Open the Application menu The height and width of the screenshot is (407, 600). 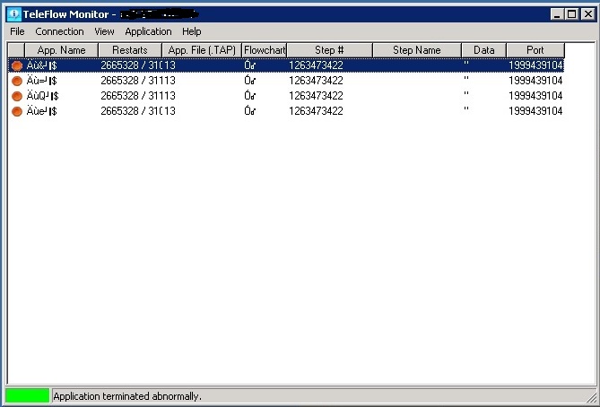coord(148,31)
